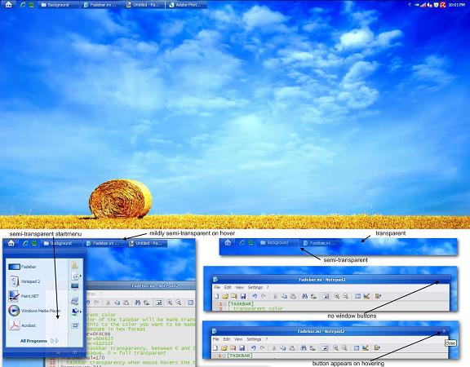This screenshot has width=470, height=367.
Task: Toggle word wrap in the Notepad2 window with the Close tooltip
Action: click(x=324, y=347)
